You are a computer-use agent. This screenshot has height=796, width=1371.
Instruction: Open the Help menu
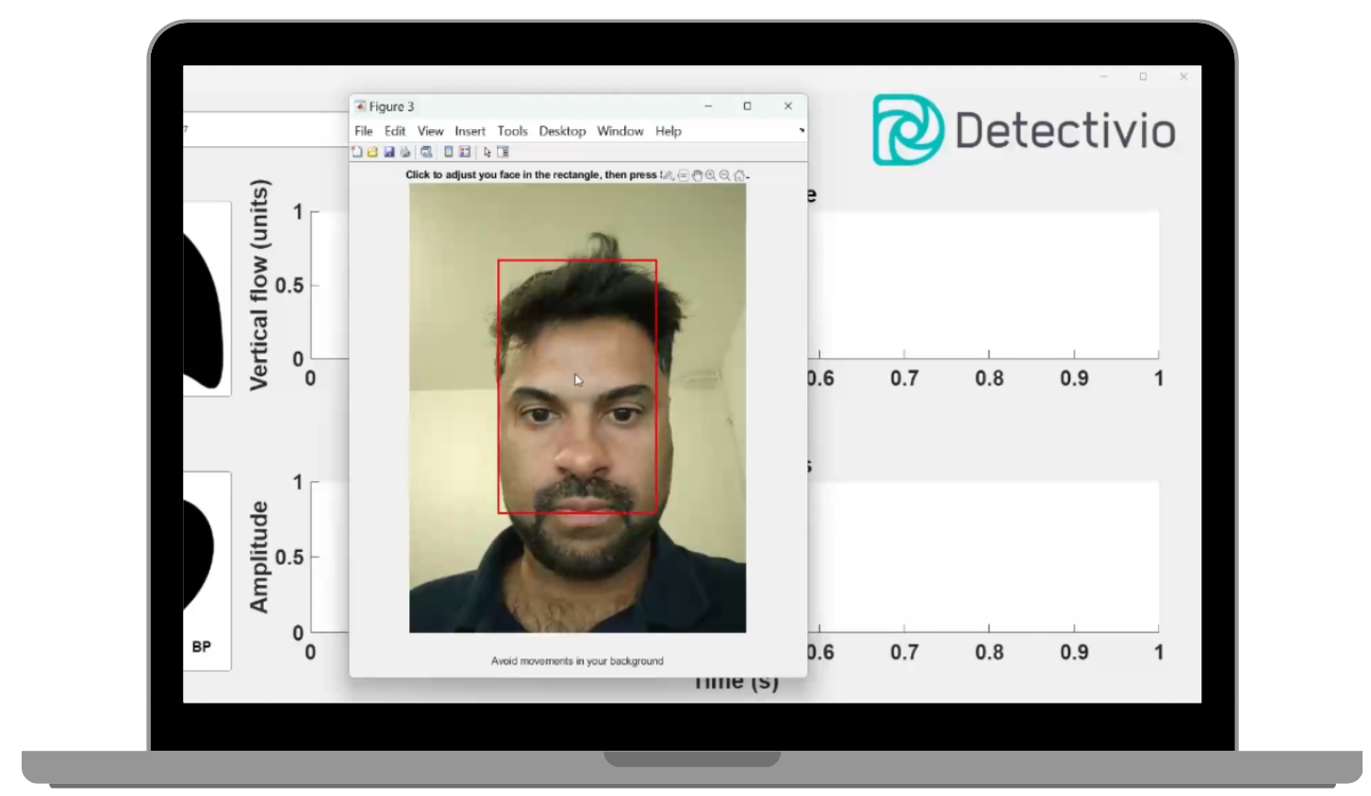(x=669, y=131)
